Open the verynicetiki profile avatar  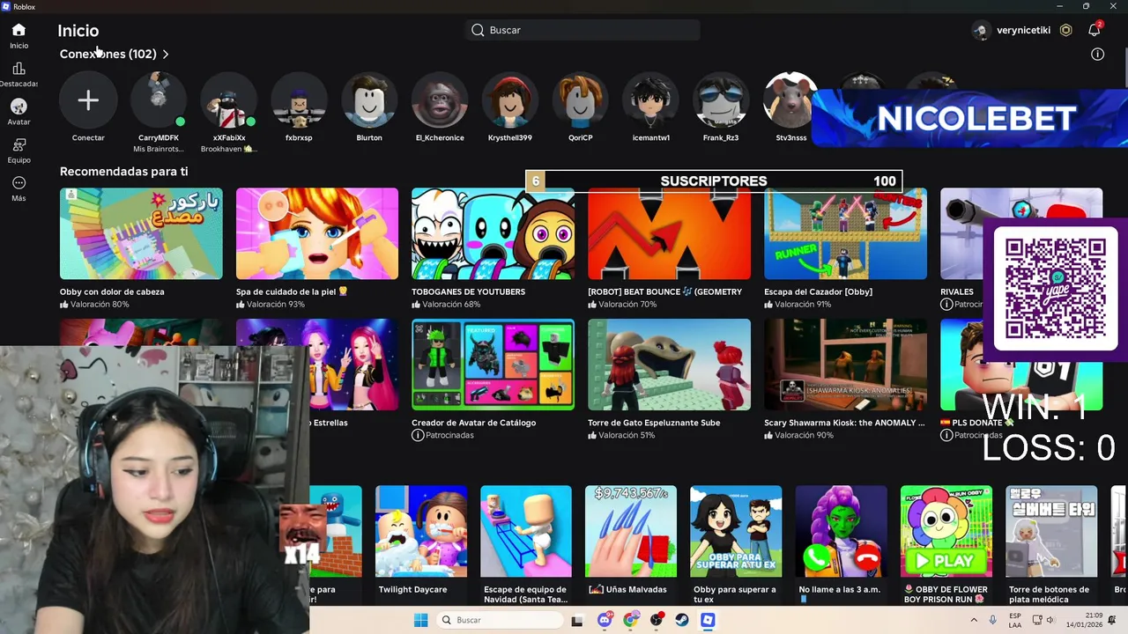click(x=981, y=30)
